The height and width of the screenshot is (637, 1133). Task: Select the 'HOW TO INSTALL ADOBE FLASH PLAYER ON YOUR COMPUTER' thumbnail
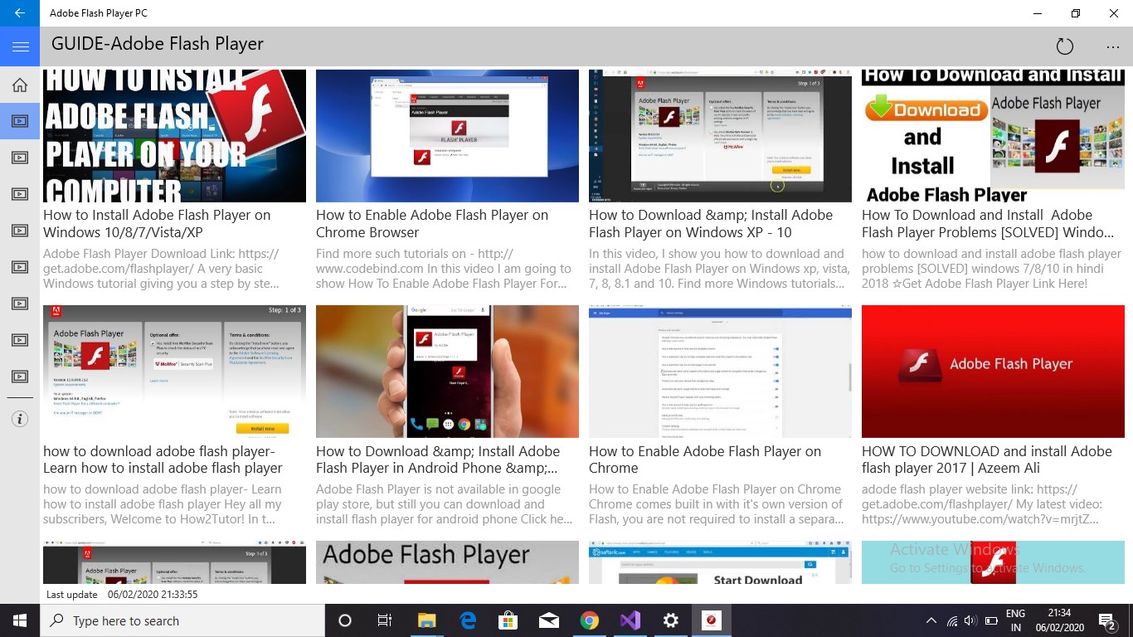tap(174, 136)
